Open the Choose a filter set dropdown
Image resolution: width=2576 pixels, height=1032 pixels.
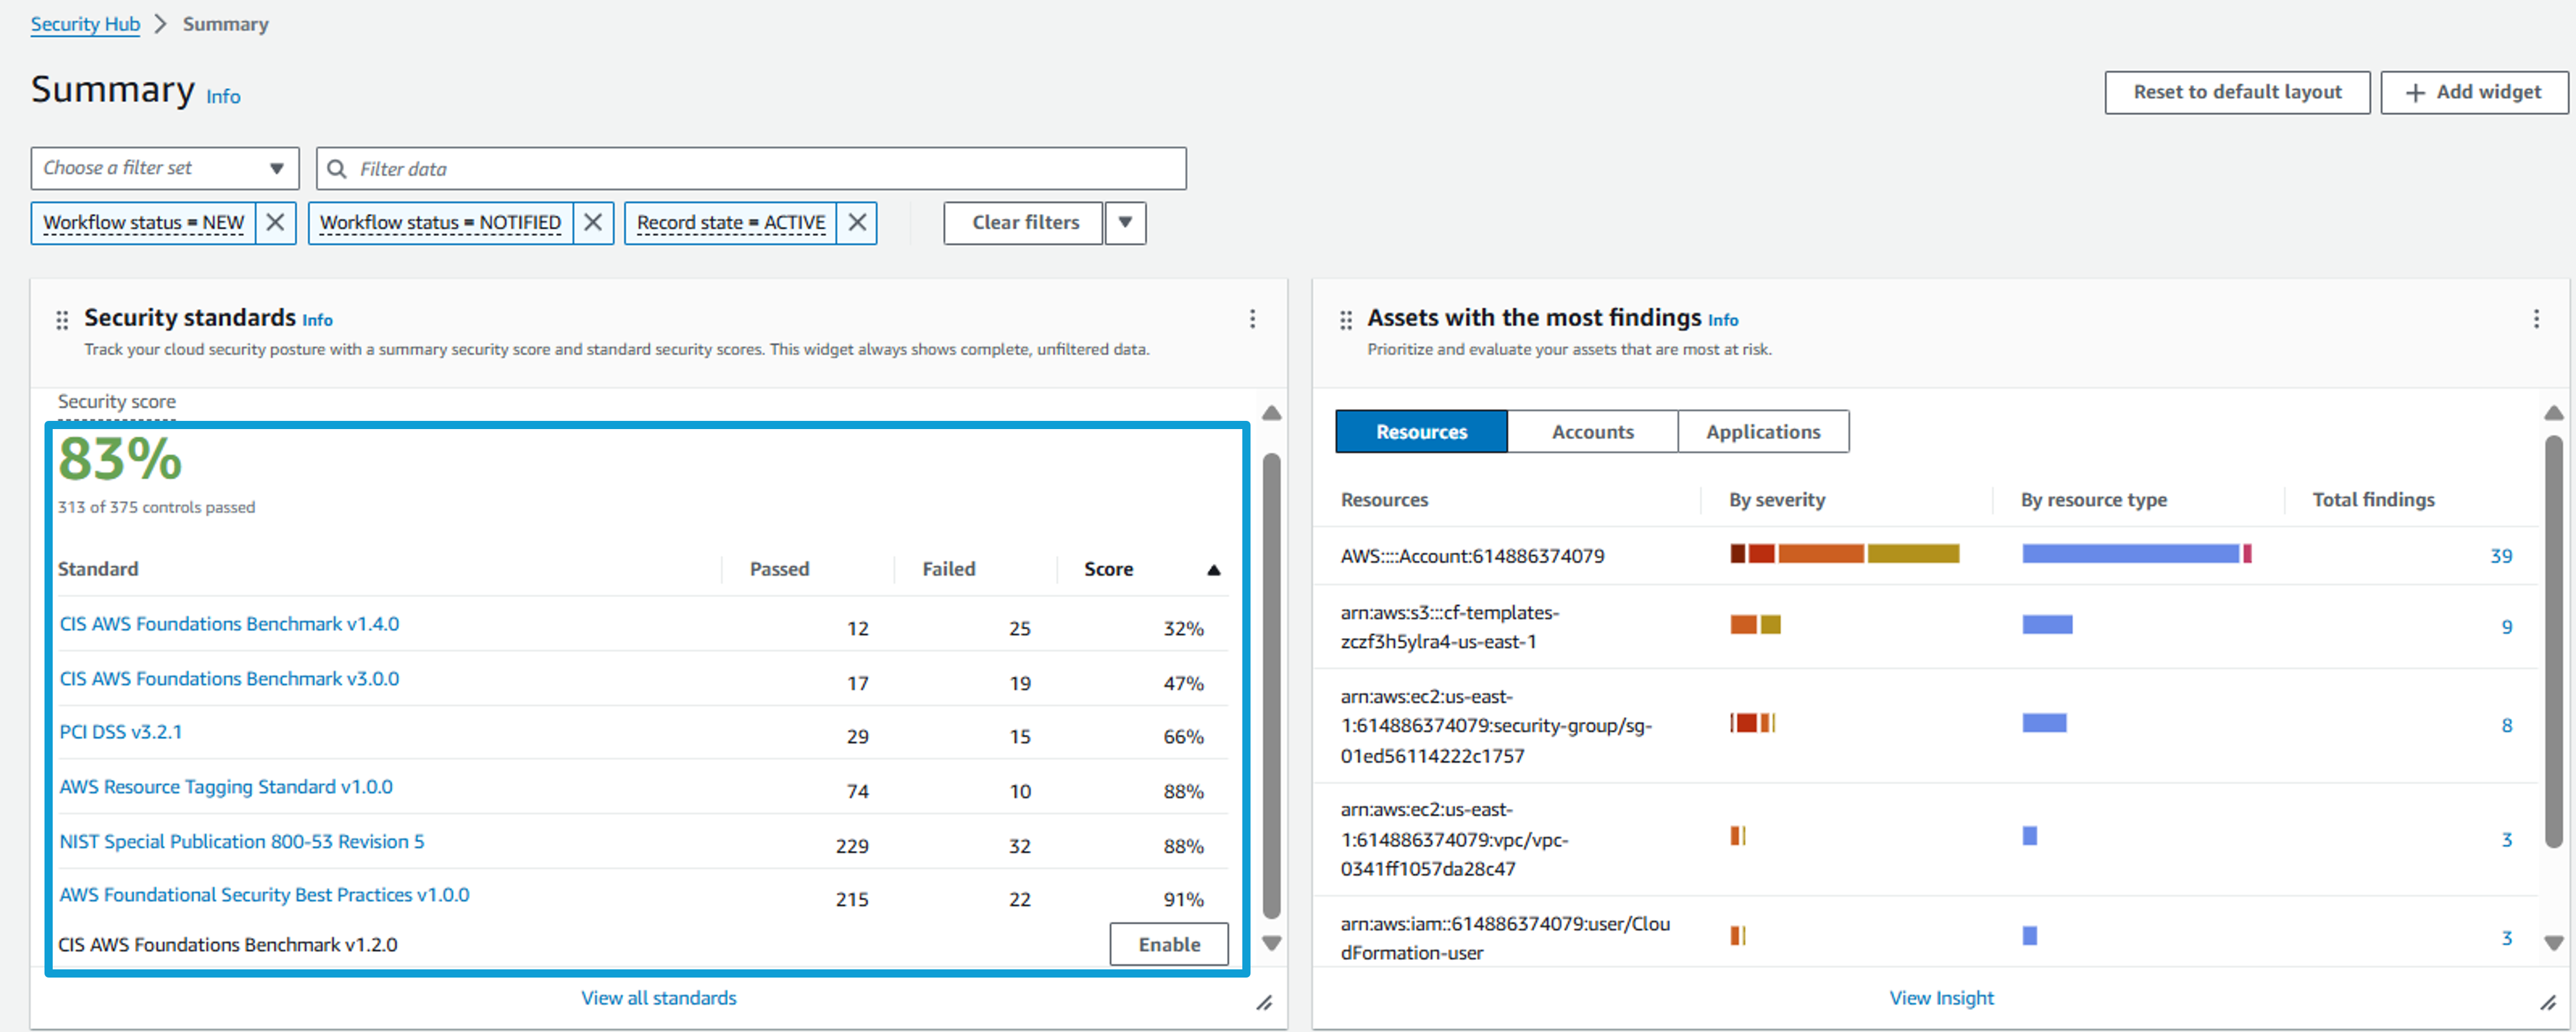[x=165, y=168]
